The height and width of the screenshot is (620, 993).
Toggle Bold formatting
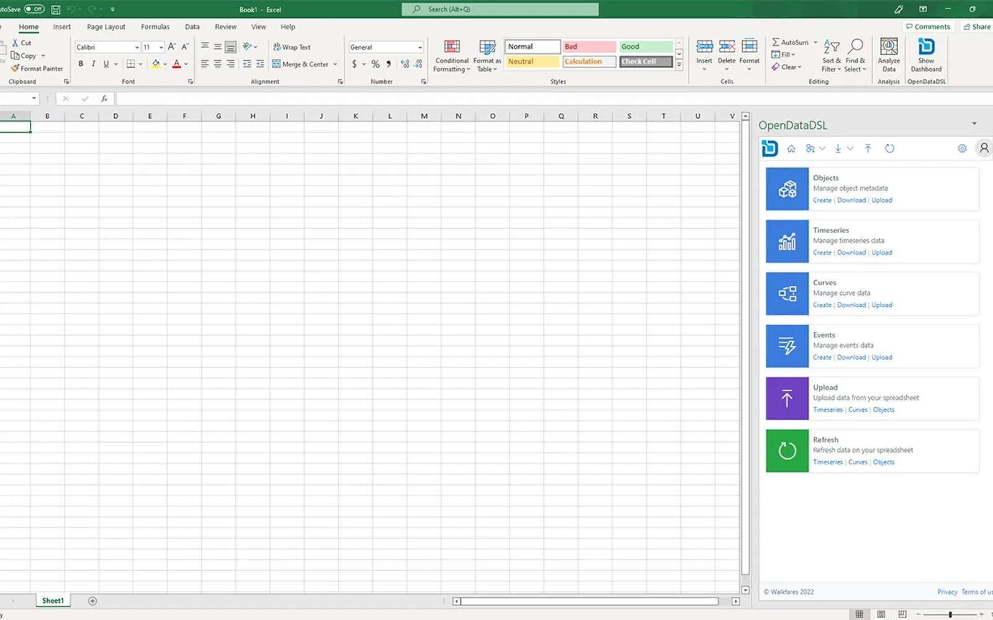pos(81,64)
